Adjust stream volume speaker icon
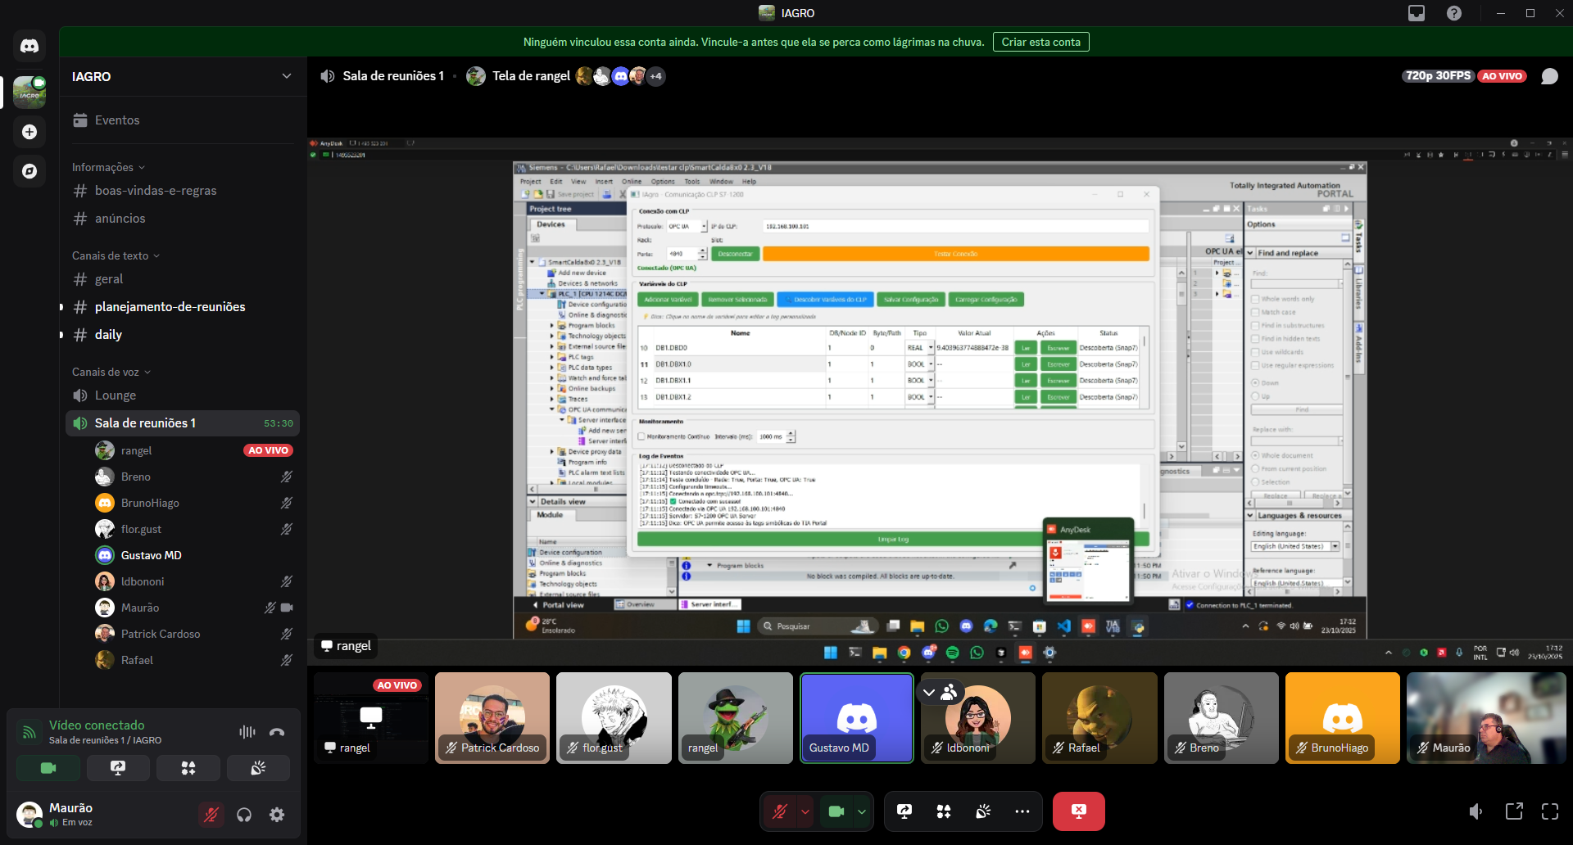 pos(1476,811)
